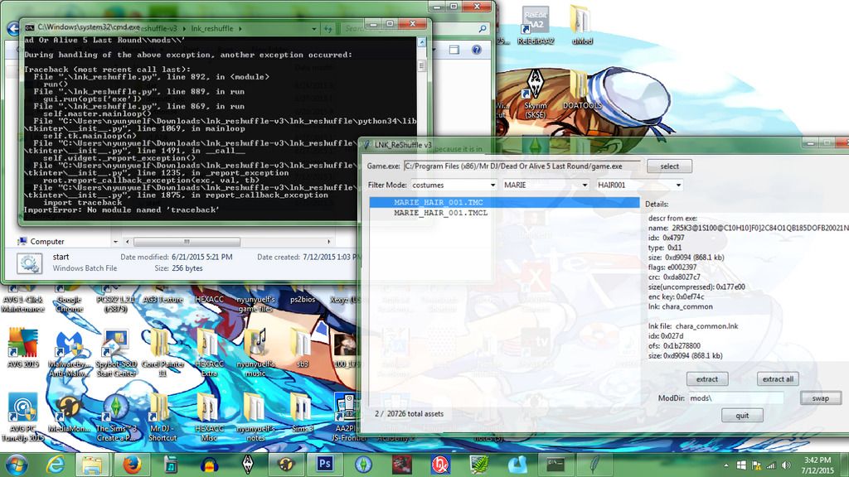Image resolution: width=849 pixels, height=477 pixels.
Task: Open the Corel Painter 11 desktop folder
Action: tap(162, 352)
